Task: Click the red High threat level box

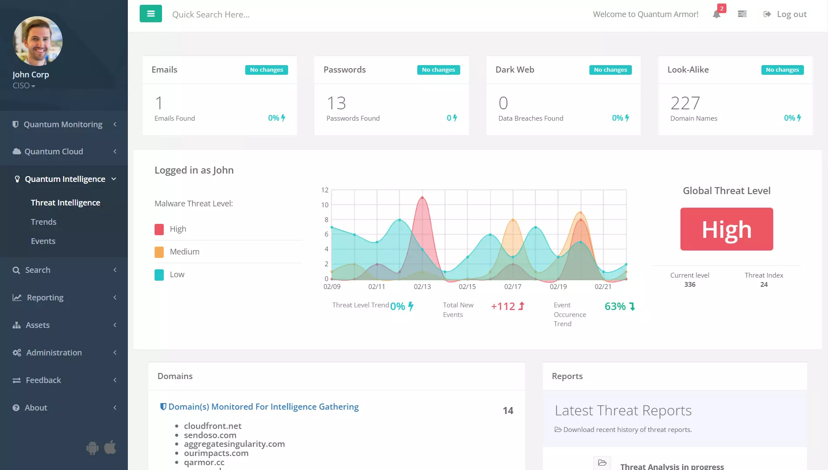Action: click(x=726, y=229)
